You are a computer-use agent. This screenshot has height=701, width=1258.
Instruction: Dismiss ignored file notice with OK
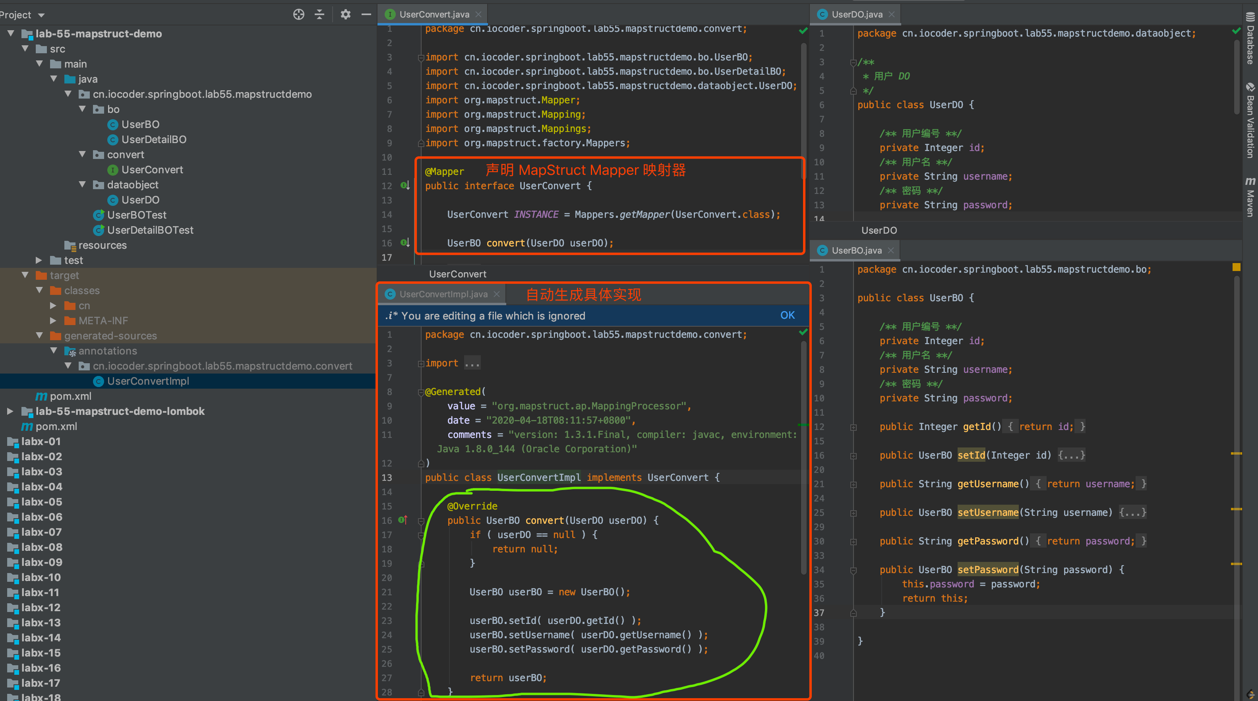(x=787, y=316)
